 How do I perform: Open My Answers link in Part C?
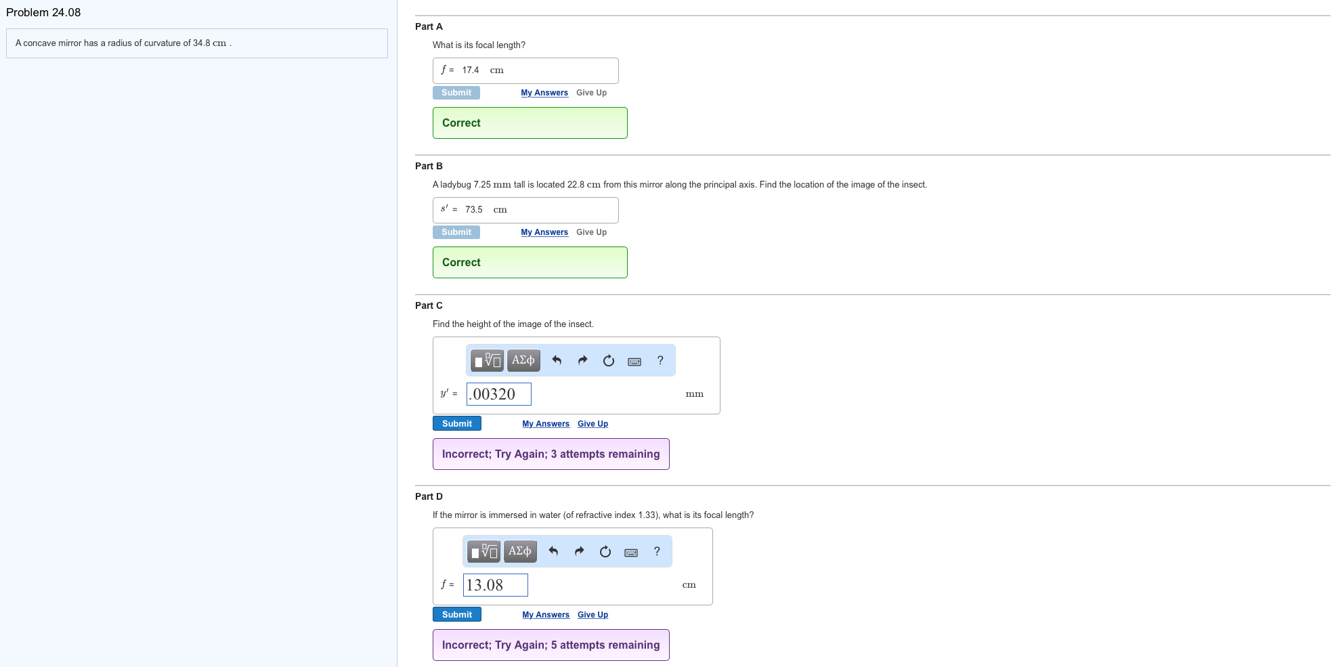pos(546,424)
